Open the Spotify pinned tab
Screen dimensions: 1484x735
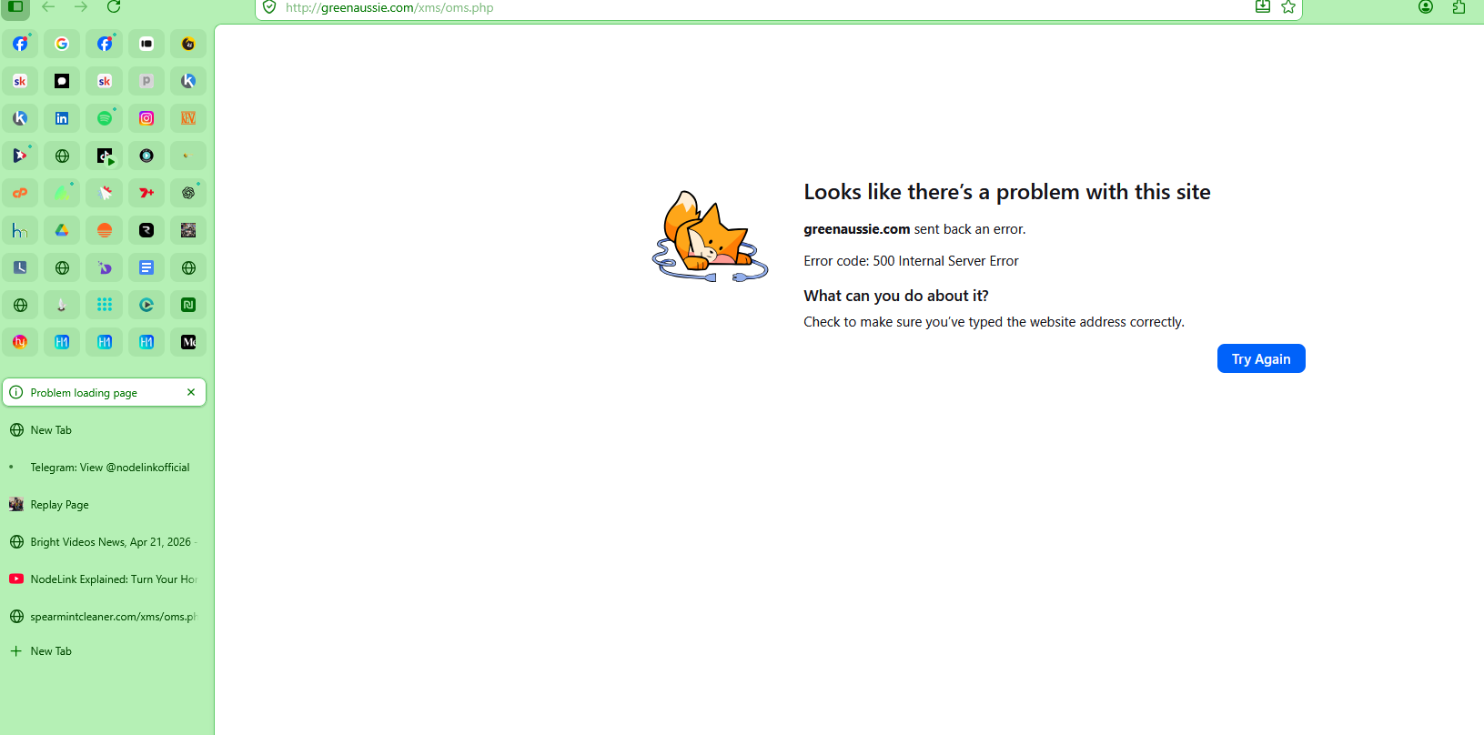(x=105, y=118)
